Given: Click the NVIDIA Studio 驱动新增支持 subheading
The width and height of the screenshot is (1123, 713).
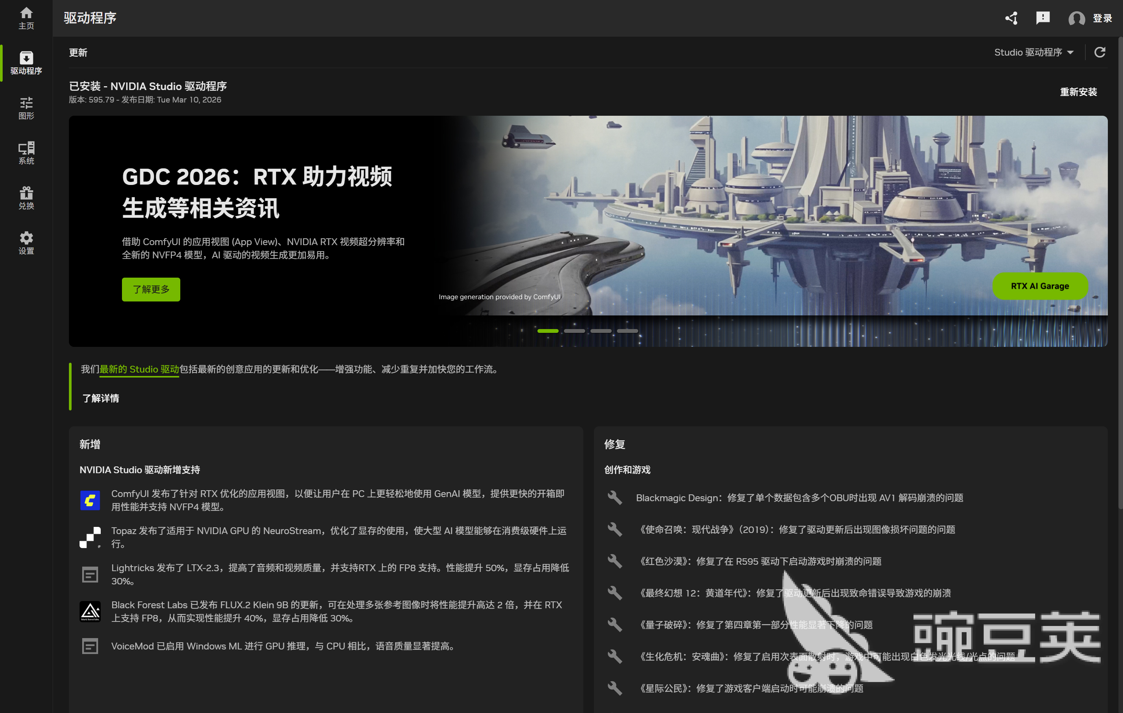Looking at the screenshot, I should pos(139,470).
